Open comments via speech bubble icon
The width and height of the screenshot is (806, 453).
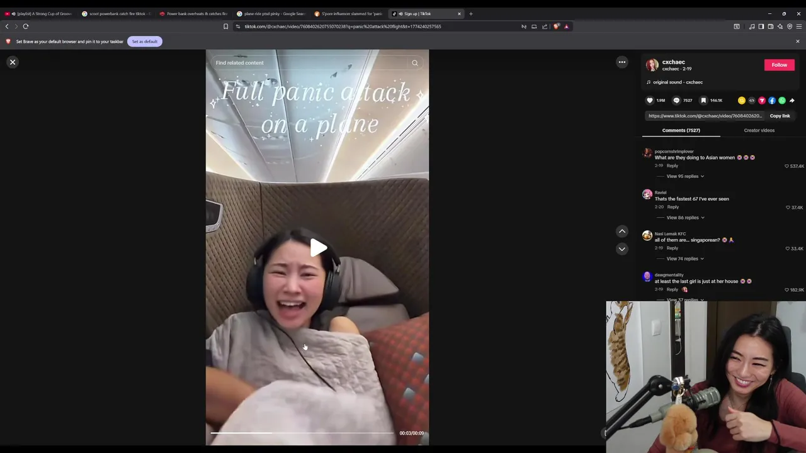677,101
